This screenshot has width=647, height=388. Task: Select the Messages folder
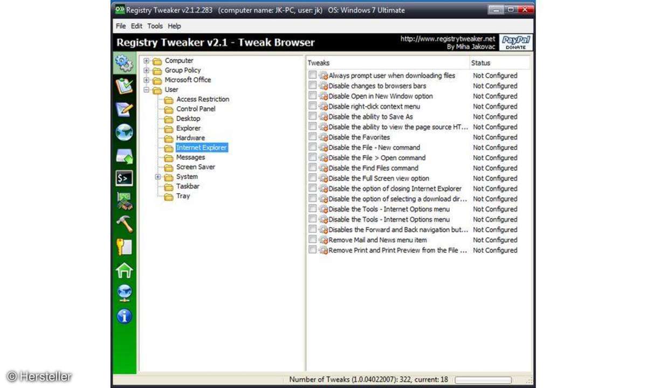(190, 157)
